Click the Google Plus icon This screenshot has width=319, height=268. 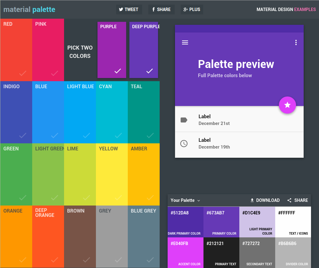pyautogui.click(x=185, y=9)
